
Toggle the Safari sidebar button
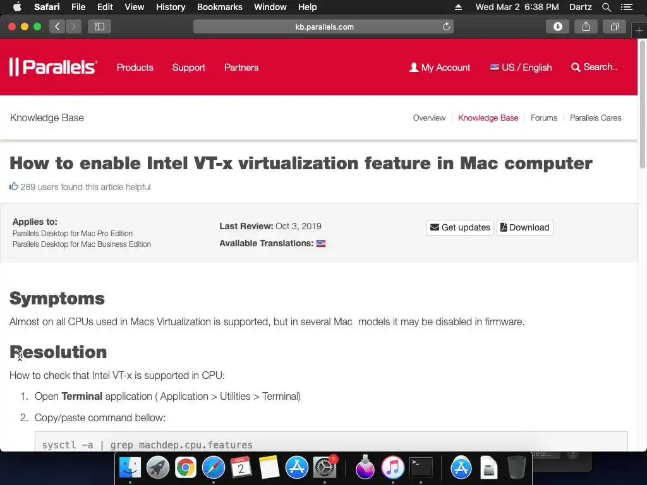99,27
